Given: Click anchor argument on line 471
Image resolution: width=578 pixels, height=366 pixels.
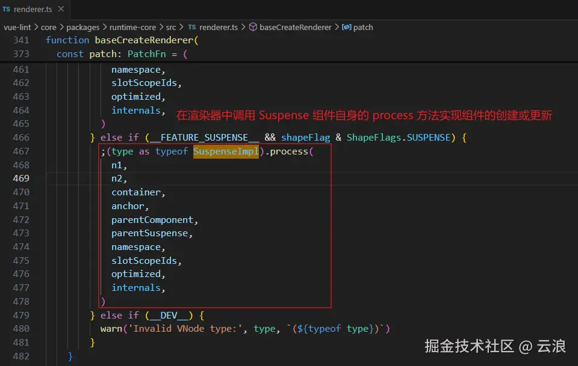Looking at the screenshot, I should tap(128, 206).
